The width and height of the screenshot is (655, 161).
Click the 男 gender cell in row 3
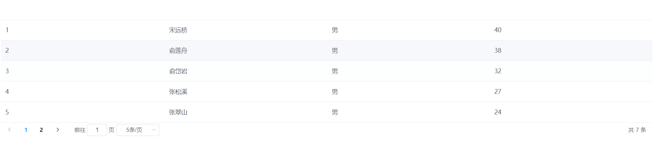[335, 71]
